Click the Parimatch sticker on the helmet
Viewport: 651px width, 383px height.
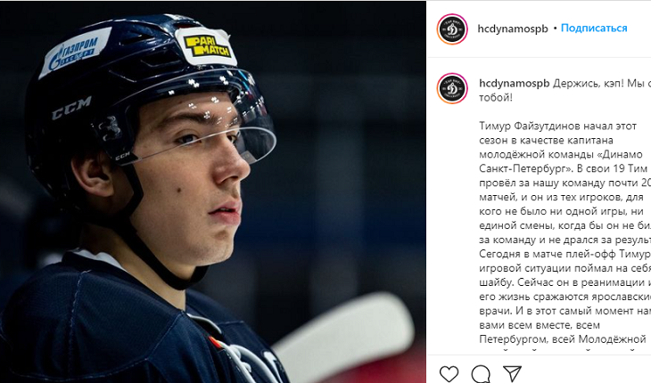click(206, 45)
